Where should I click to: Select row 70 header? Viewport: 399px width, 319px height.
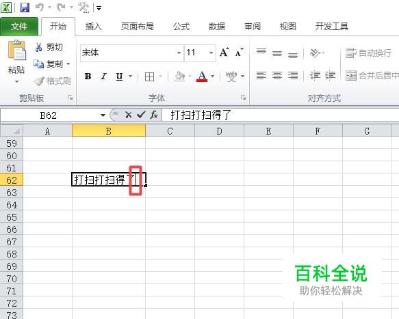12,279
